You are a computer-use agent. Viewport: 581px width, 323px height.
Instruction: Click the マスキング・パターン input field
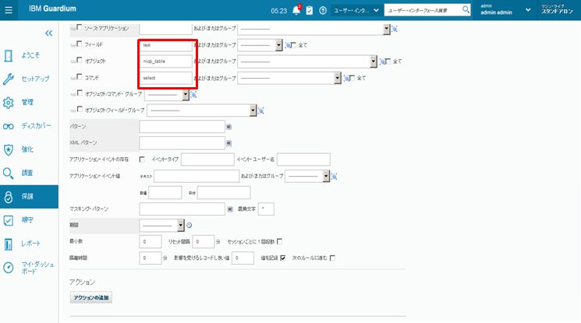point(182,209)
